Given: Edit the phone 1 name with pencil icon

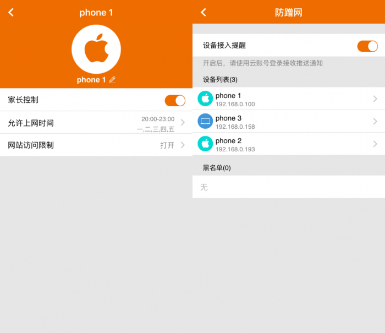Looking at the screenshot, I should 112,80.
